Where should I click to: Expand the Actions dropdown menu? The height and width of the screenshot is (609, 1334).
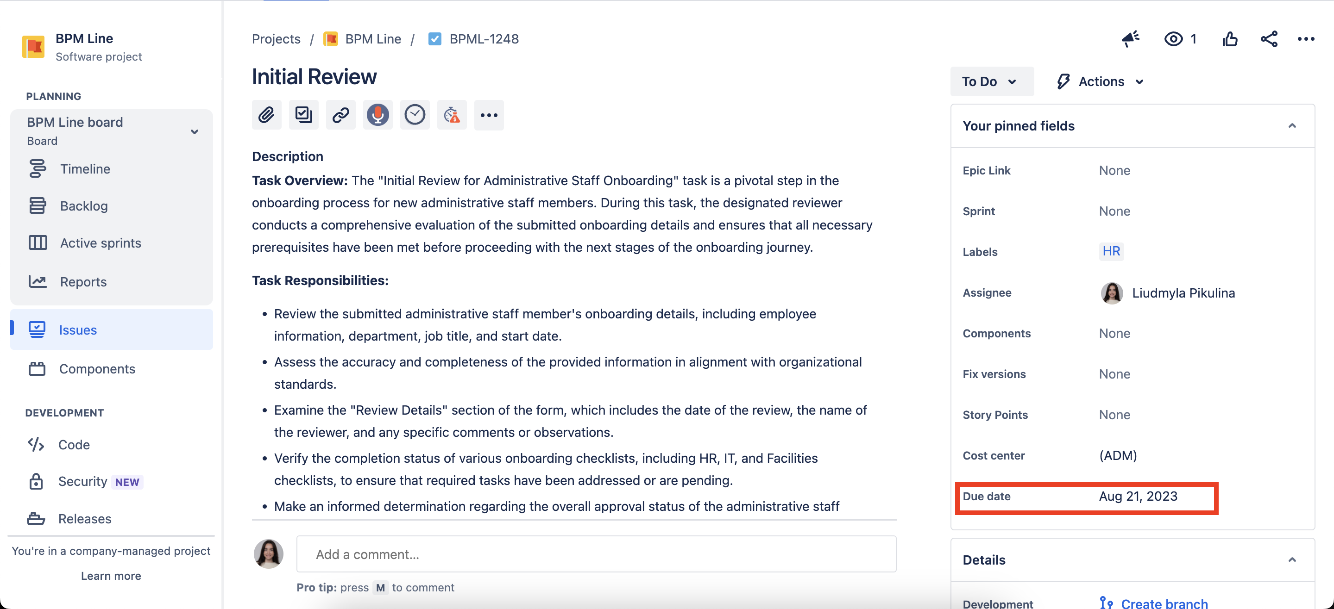point(1101,82)
